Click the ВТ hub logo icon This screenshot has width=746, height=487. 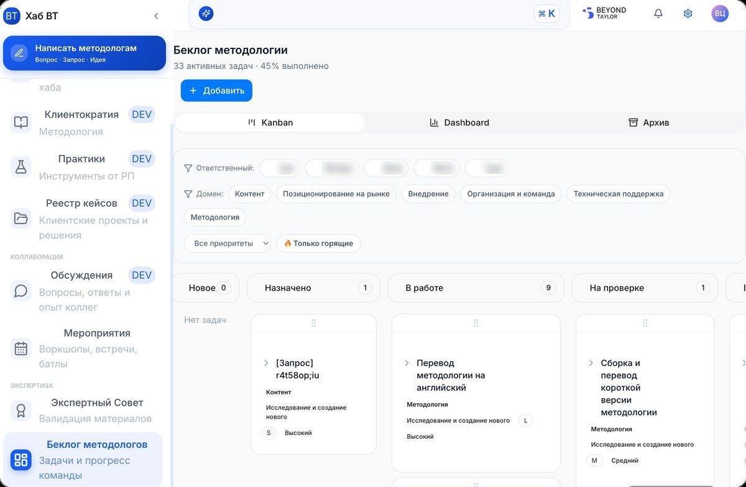(11, 16)
